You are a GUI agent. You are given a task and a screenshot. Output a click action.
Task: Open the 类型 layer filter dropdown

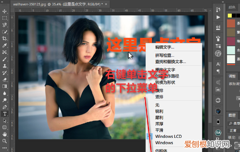[234, 123]
